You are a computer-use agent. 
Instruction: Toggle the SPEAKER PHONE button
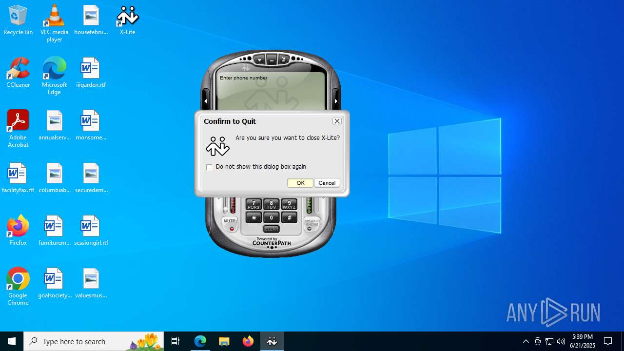point(312,224)
